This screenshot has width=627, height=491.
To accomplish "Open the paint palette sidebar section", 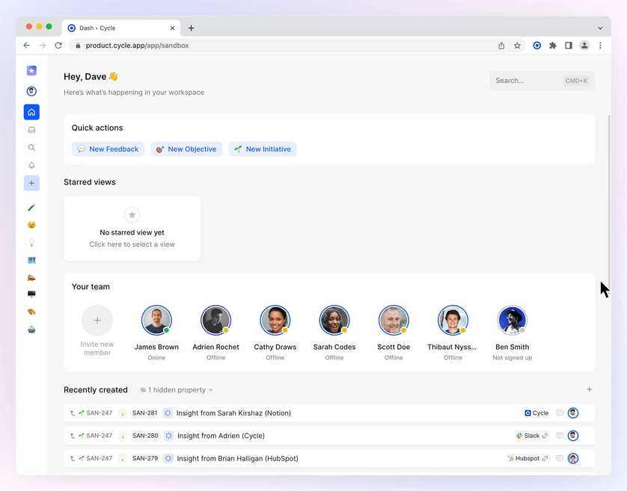I will tap(31, 312).
